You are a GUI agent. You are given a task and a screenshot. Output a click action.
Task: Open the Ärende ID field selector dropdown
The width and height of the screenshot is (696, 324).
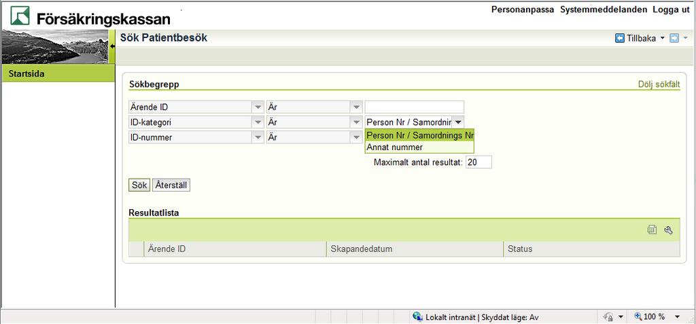(x=258, y=107)
